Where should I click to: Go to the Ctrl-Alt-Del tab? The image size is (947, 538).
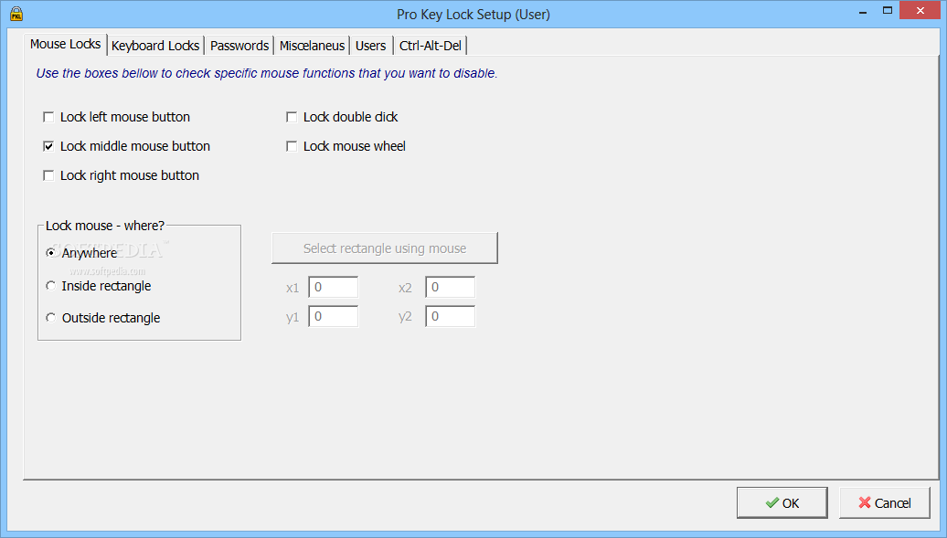point(430,46)
